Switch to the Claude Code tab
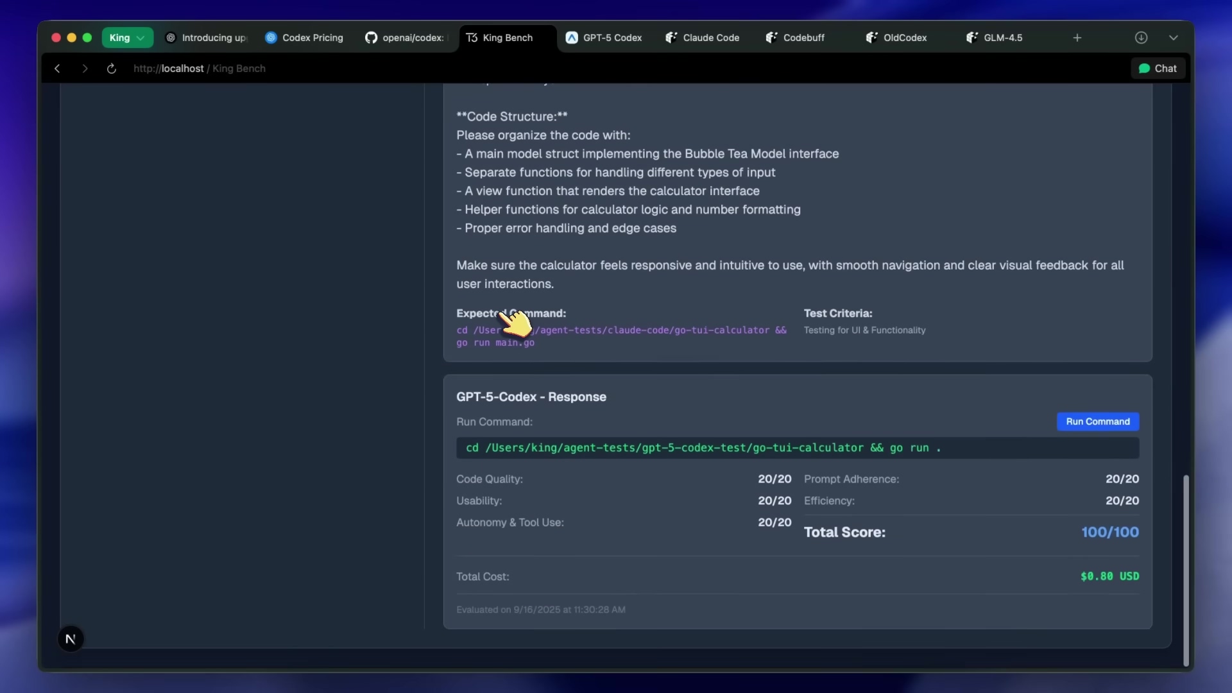The width and height of the screenshot is (1232, 693). (x=703, y=38)
